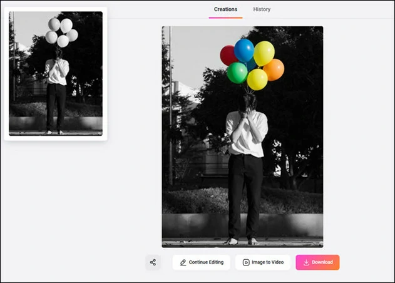
Task: Open Continue Editing for the image
Action: pyautogui.click(x=202, y=262)
